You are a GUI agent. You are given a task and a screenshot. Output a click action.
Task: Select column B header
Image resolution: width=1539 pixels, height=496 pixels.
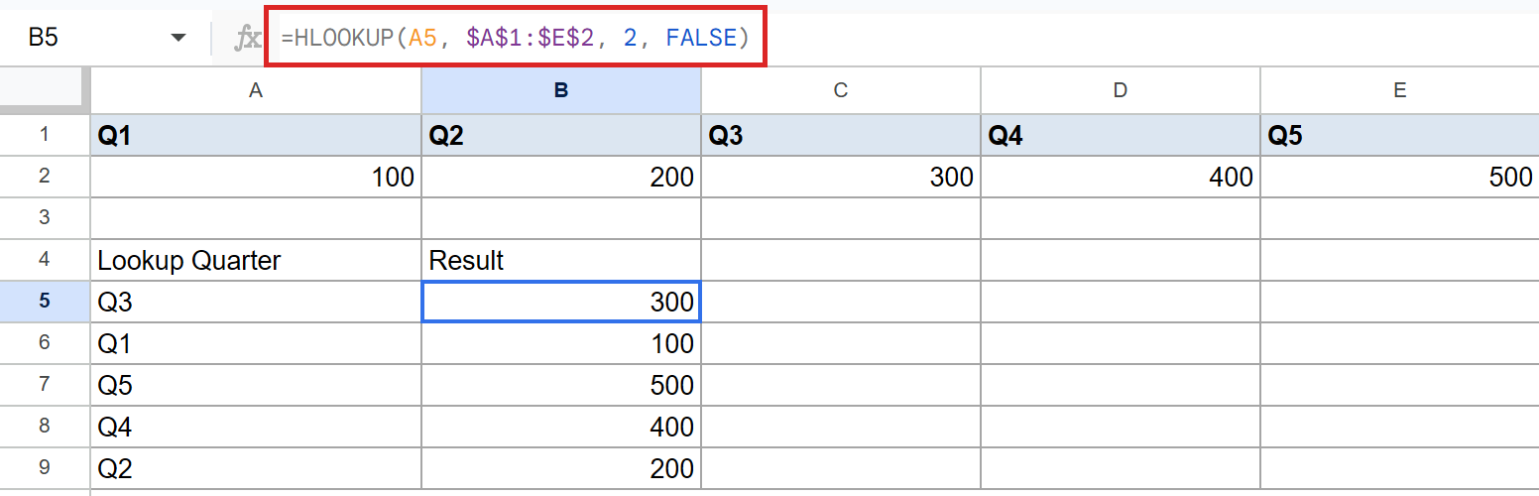561,90
